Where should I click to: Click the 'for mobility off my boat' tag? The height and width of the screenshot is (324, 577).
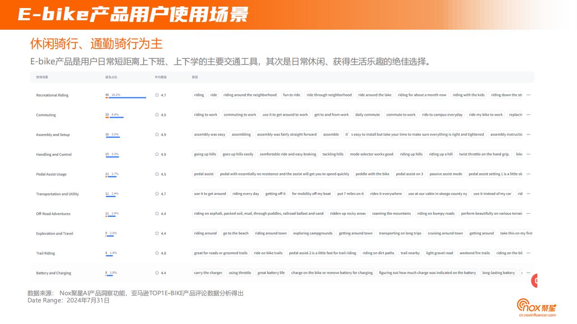click(x=311, y=194)
